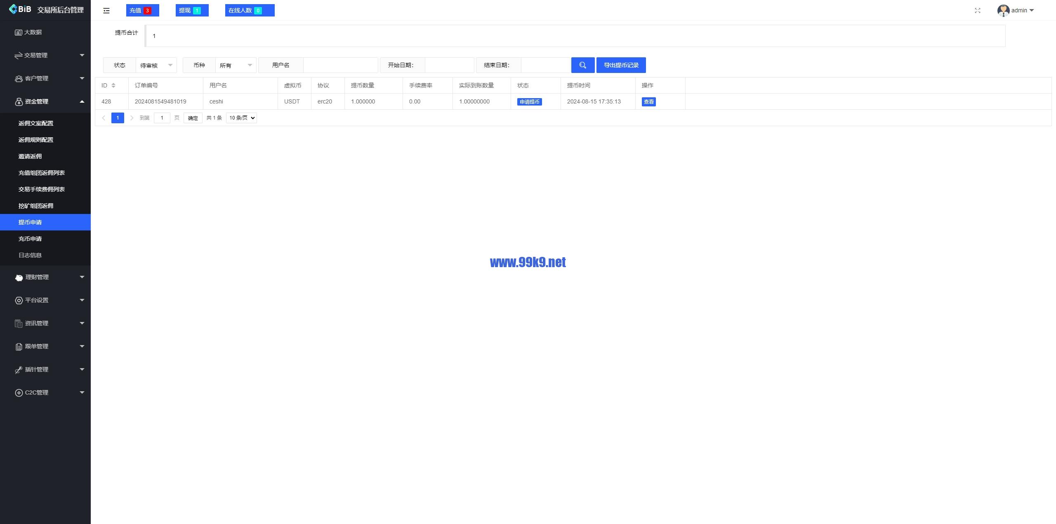The height and width of the screenshot is (524, 1056).
Task: Focus the 开始日期 date input
Action: 449,65
